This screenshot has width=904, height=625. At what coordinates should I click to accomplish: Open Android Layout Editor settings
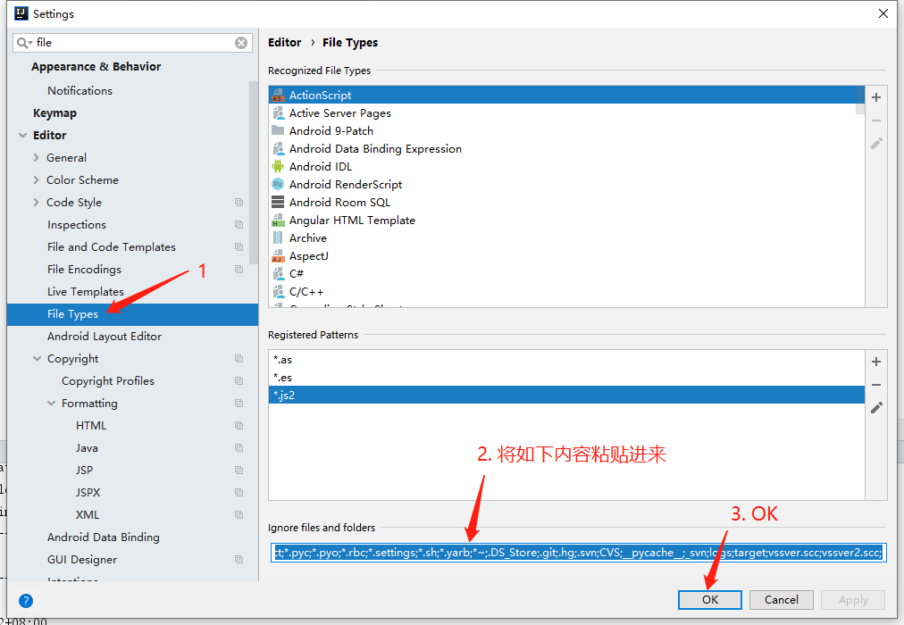click(x=105, y=337)
